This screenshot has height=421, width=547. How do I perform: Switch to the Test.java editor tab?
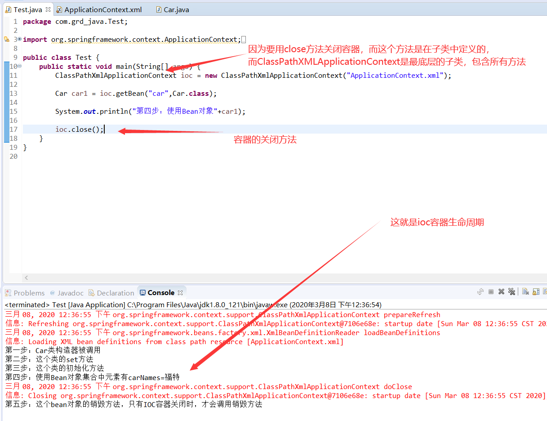(x=28, y=9)
